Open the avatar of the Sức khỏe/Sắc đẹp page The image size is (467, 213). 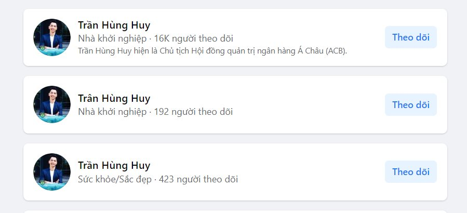[52, 172]
